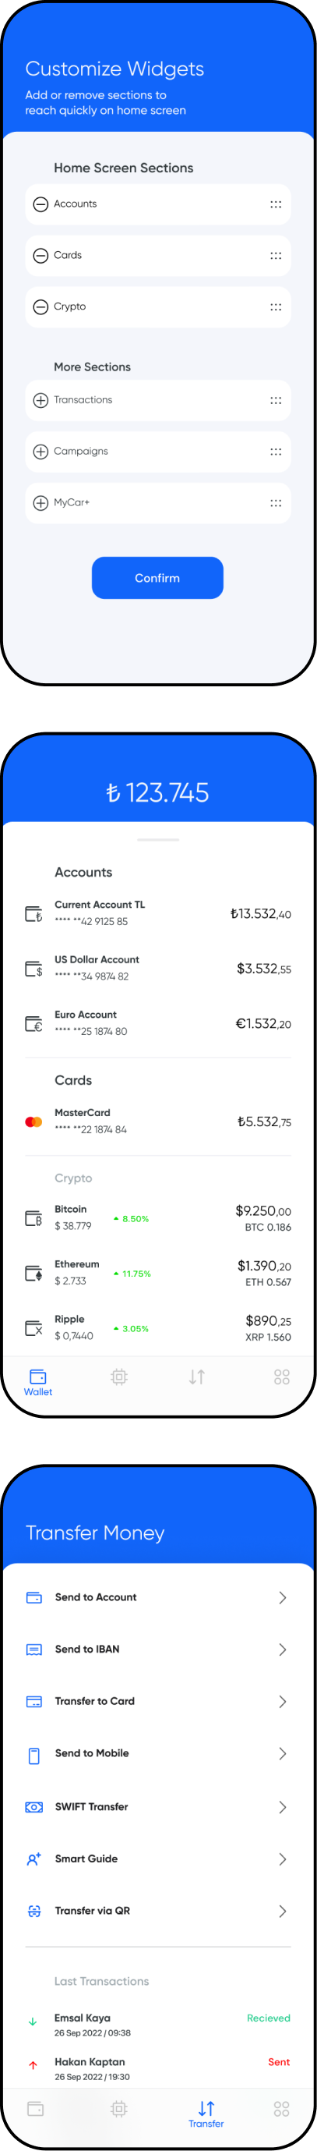Viewport: 317px width, 2151px height.
Task: Expand Send to Account chevron
Action: 282,1597
